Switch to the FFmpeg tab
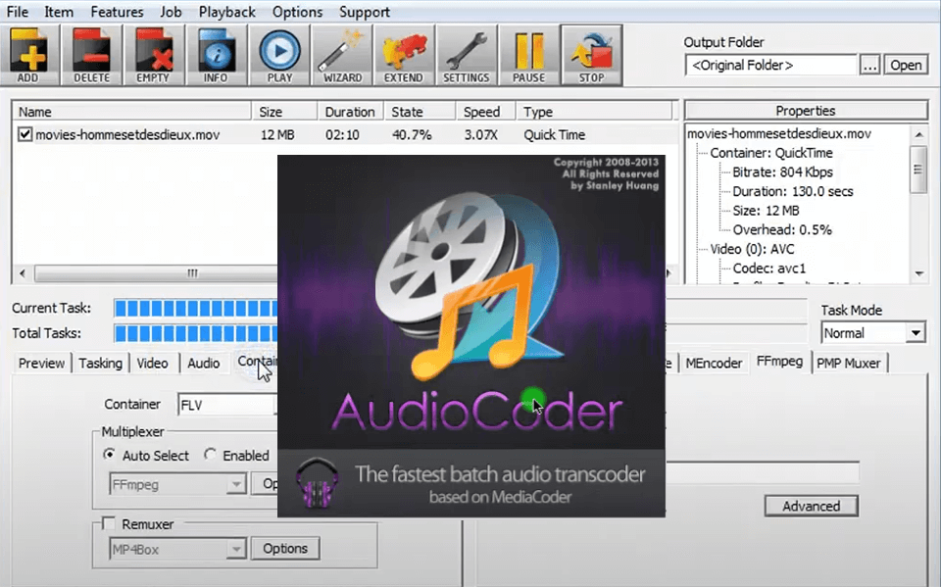 (x=779, y=362)
